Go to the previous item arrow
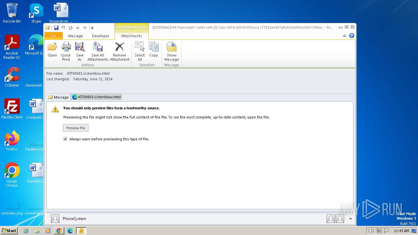Image resolution: width=418 pixels, height=235 pixels. tap(78, 28)
